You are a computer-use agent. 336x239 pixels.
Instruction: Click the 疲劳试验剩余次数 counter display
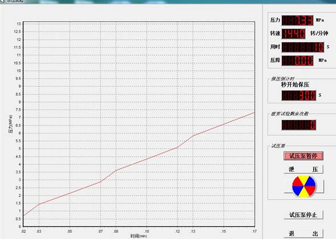(299, 125)
